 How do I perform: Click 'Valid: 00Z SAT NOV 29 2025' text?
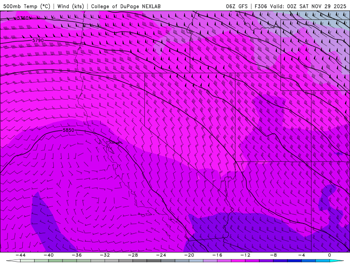click(308, 6)
